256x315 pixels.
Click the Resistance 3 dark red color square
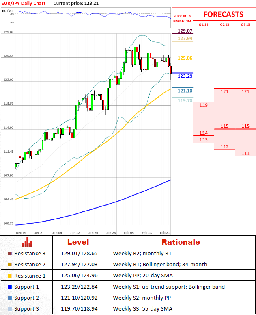click(x=10, y=253)
